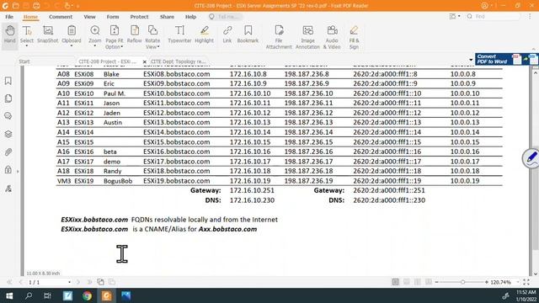Choose the Select text tool
This screenshot has height=303, width=539.
click(x=27, y=34)
